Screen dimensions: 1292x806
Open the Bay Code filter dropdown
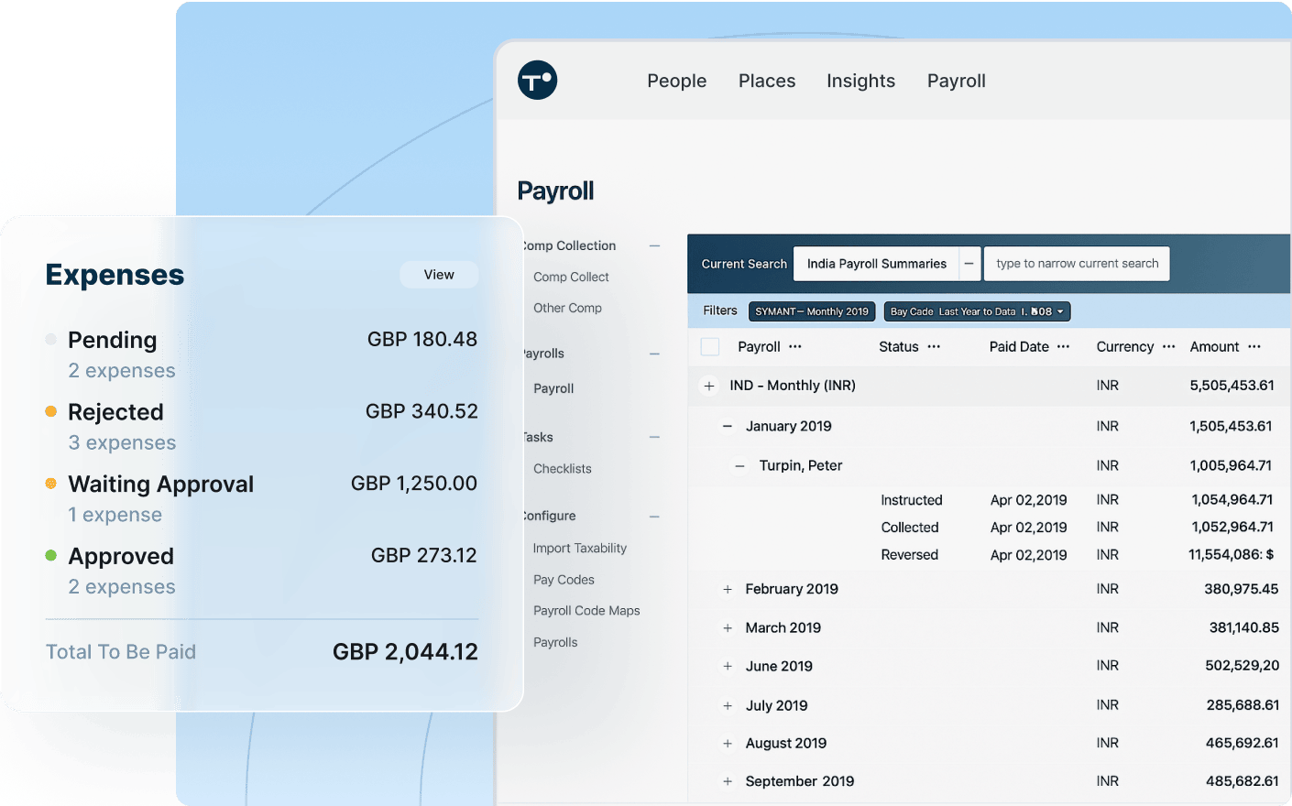(x=1060, y=312)
